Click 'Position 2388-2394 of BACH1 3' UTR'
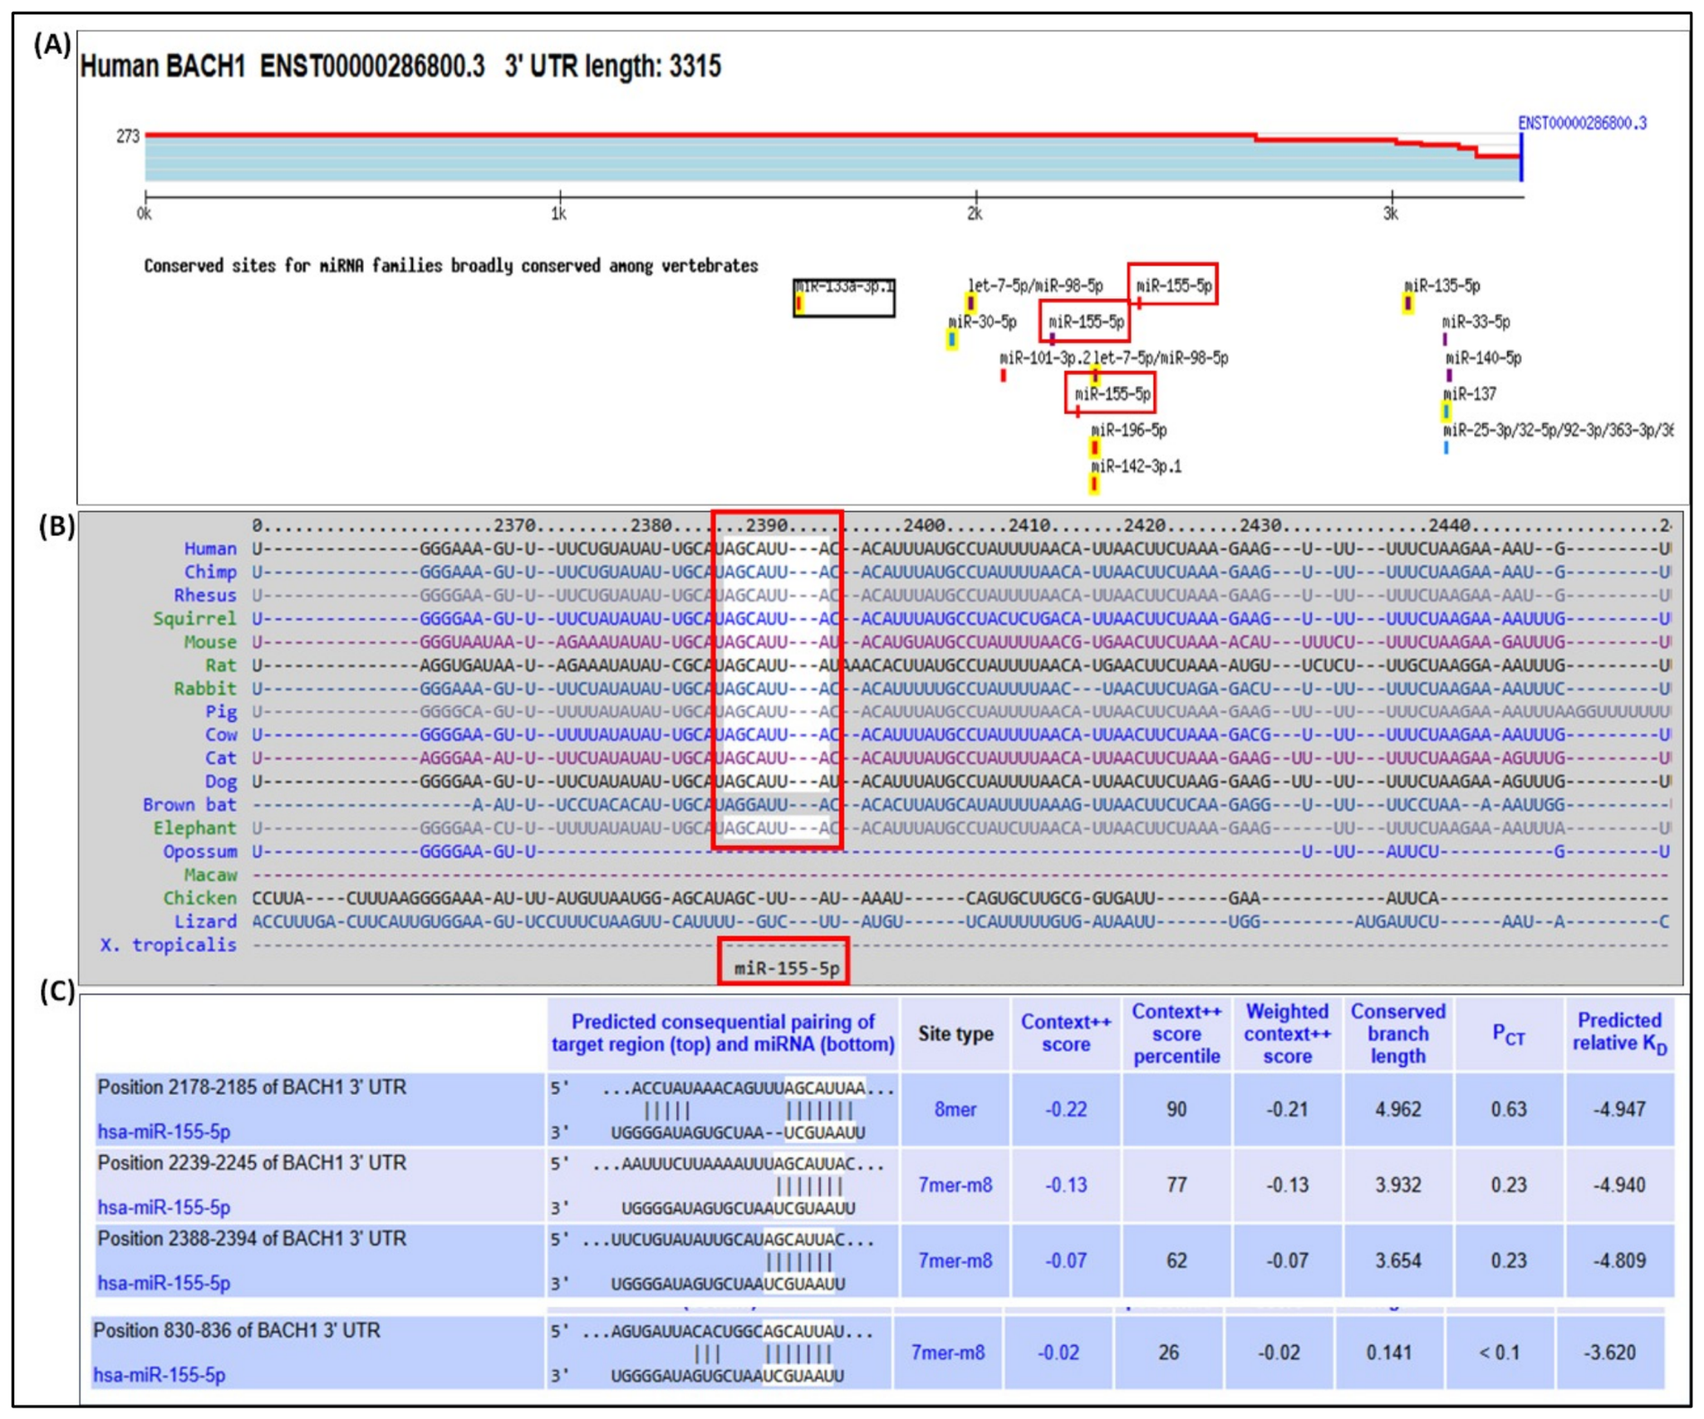 pyautogui.click(x=251, y=1238)
